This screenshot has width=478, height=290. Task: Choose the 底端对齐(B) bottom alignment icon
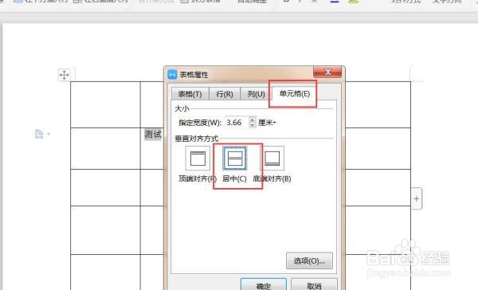pyautogui.click(x=272, y=159)
